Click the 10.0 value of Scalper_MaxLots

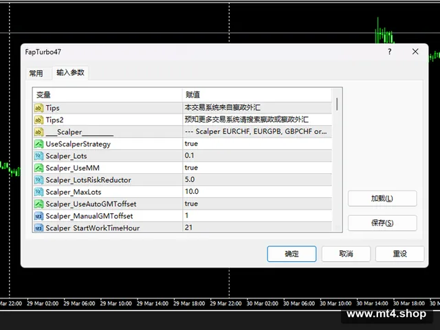coord(191,192)
